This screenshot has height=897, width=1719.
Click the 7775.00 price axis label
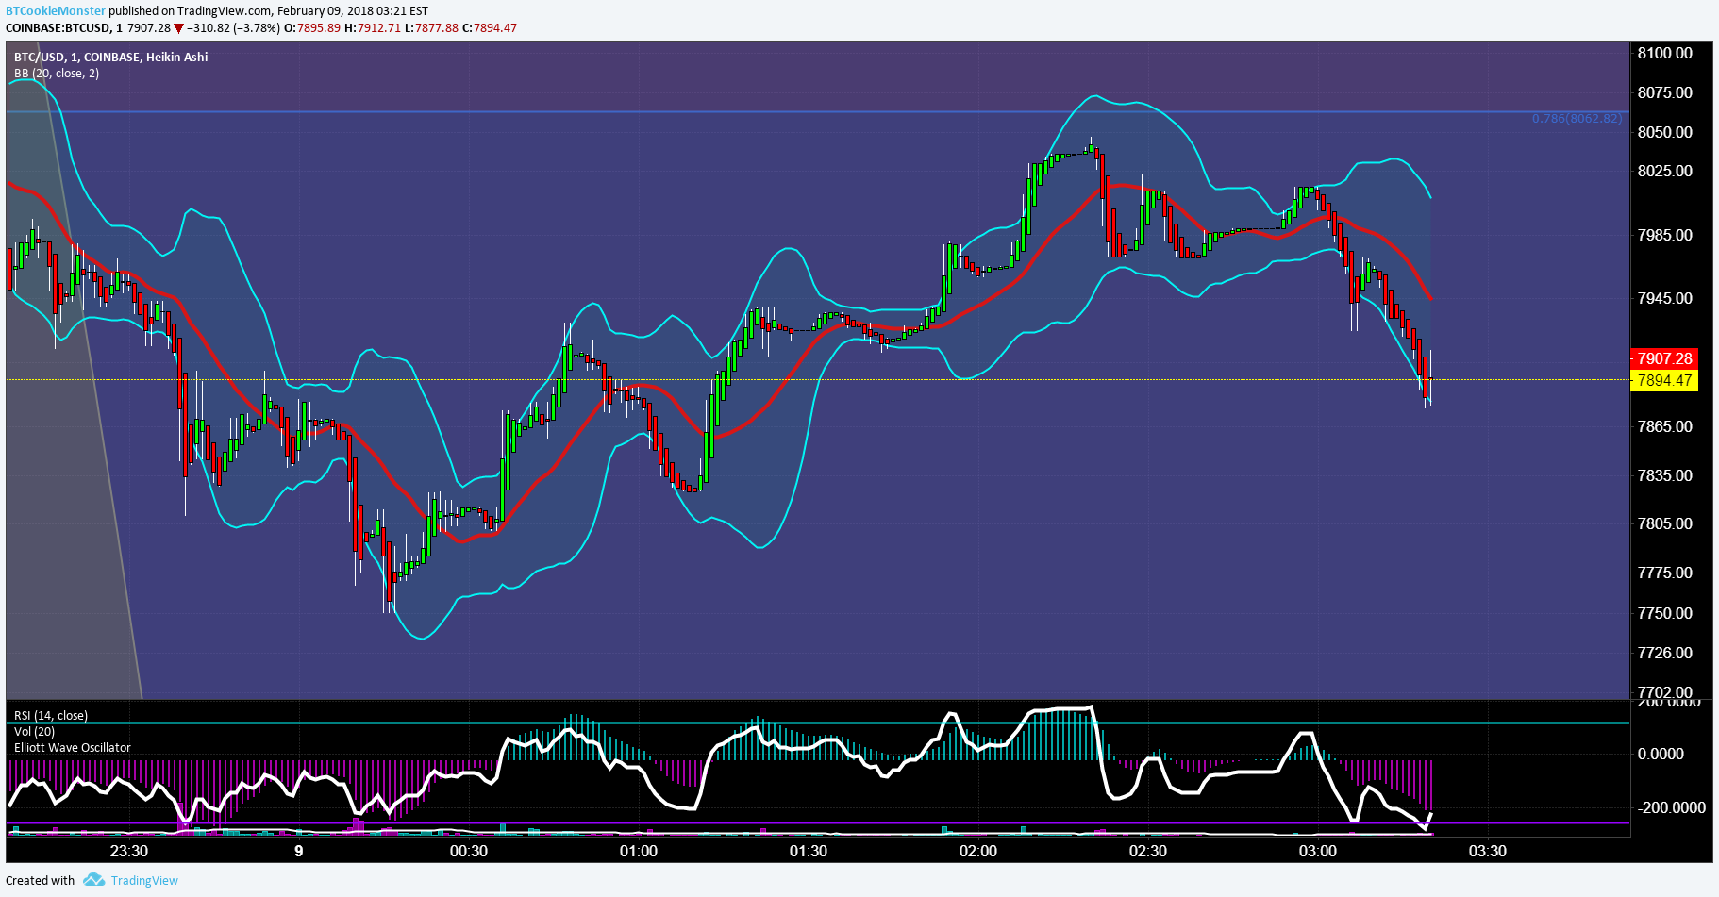pos(1665,573)
